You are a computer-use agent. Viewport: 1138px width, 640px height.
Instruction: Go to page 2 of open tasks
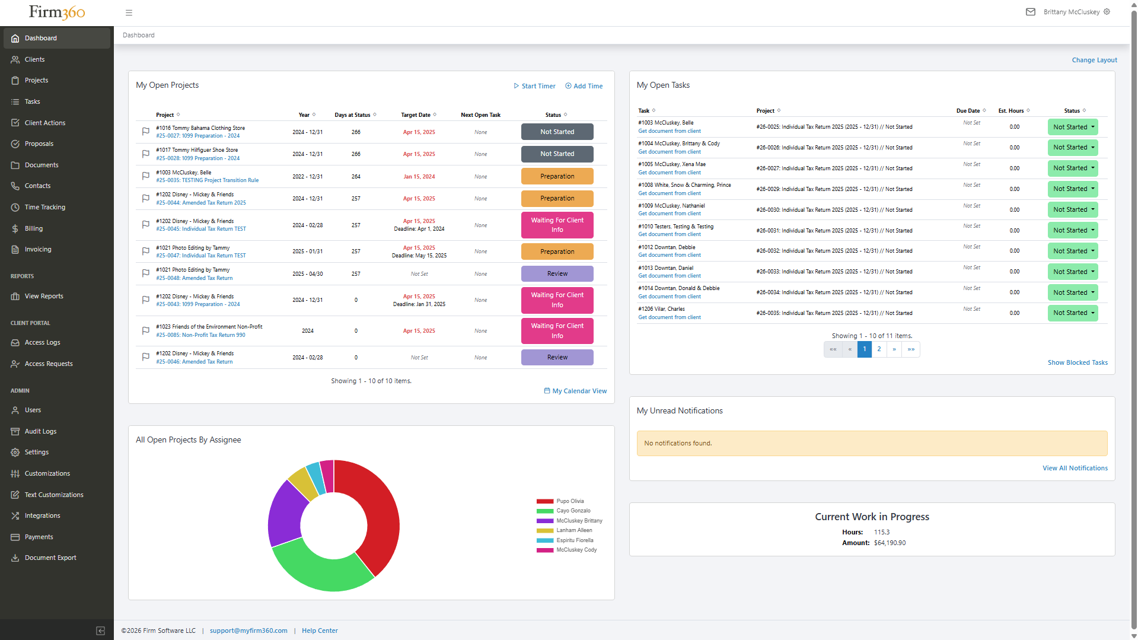[879, 349]
